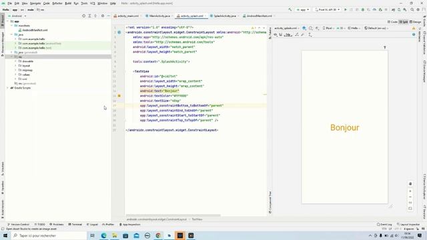Open the Pixel device preview dropdown

point(328,28)
